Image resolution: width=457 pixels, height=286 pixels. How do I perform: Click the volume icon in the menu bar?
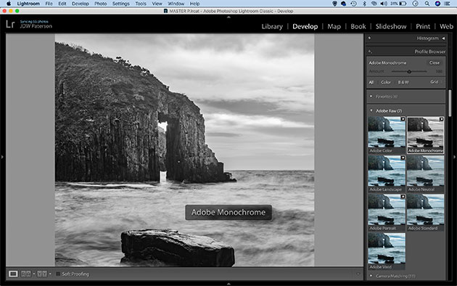tap(384, 4)
